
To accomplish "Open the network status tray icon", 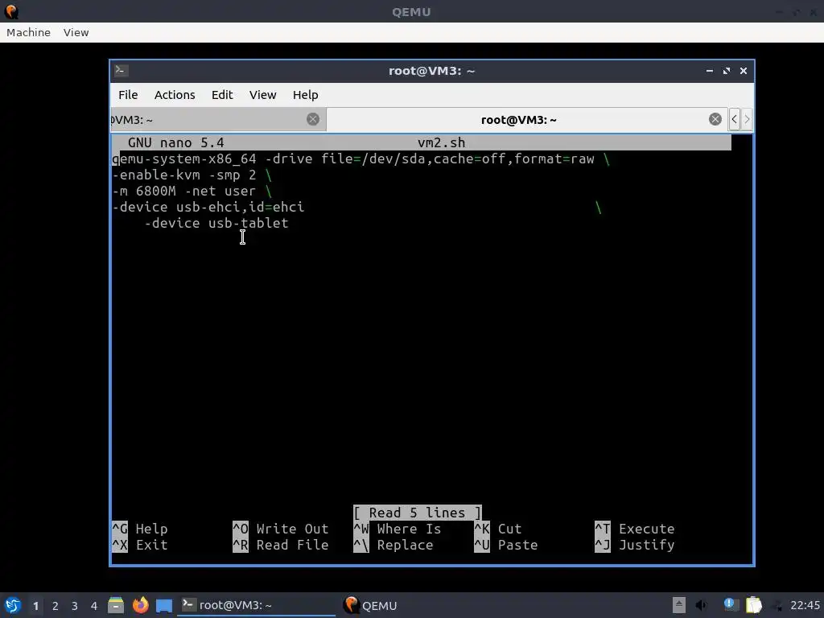I will tap(777, 606).
